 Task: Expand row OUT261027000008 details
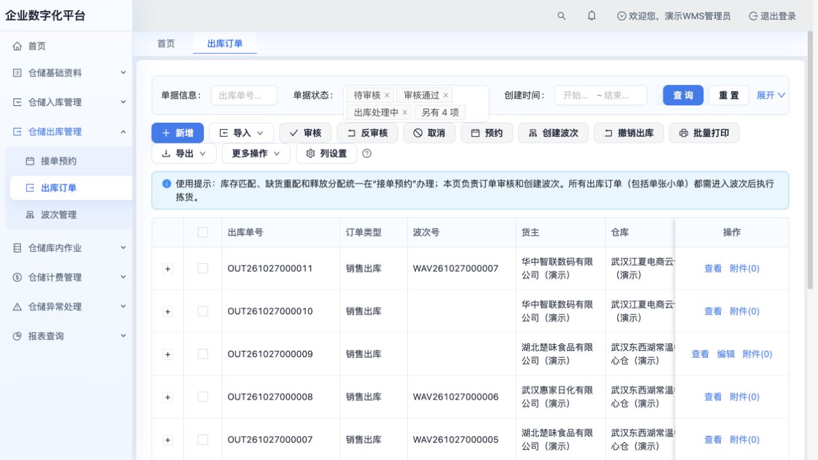[168, 398]
